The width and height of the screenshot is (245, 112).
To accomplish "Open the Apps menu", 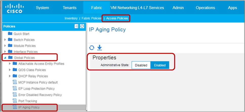I will coord(233,8).
